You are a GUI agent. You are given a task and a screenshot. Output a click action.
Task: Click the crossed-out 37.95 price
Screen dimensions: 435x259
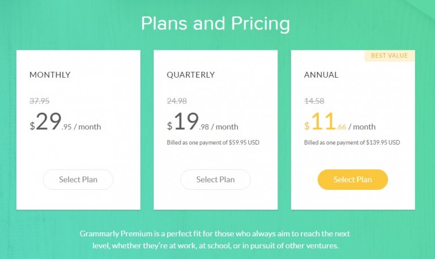tap(40, 101)
